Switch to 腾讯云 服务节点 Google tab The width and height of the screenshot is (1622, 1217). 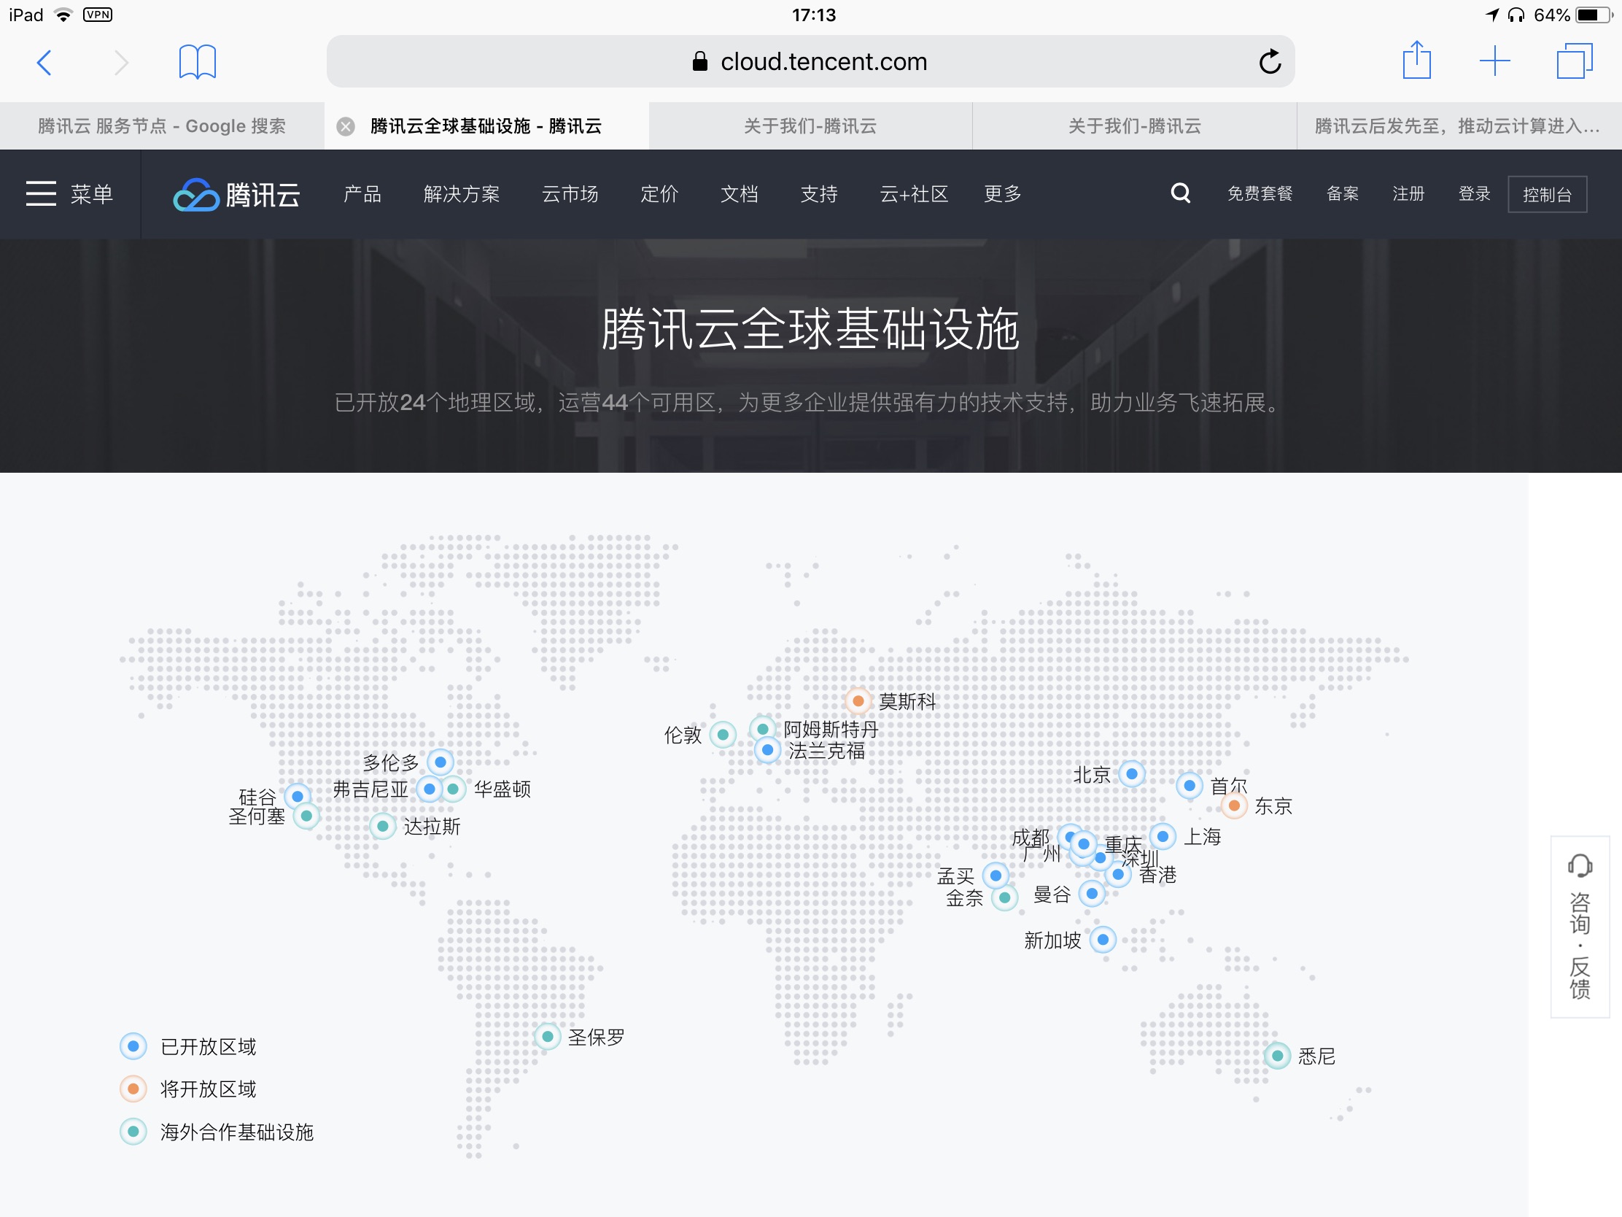[x=162, y=126]
